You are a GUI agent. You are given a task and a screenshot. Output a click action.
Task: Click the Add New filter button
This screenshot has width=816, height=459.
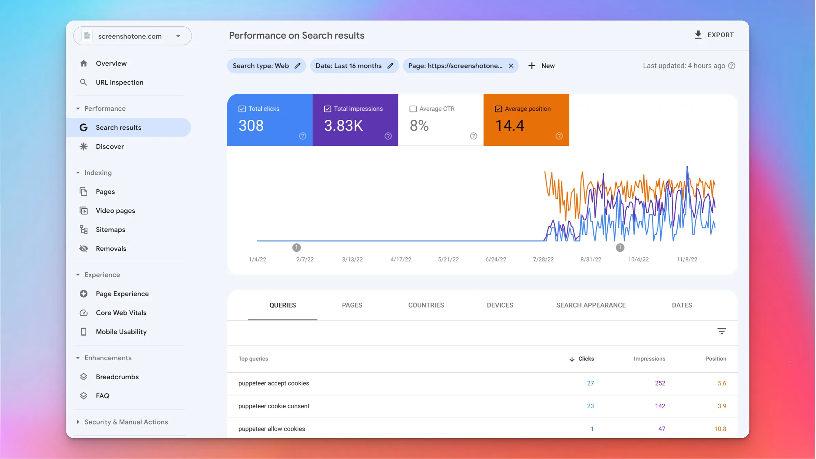tap(541, 66)
